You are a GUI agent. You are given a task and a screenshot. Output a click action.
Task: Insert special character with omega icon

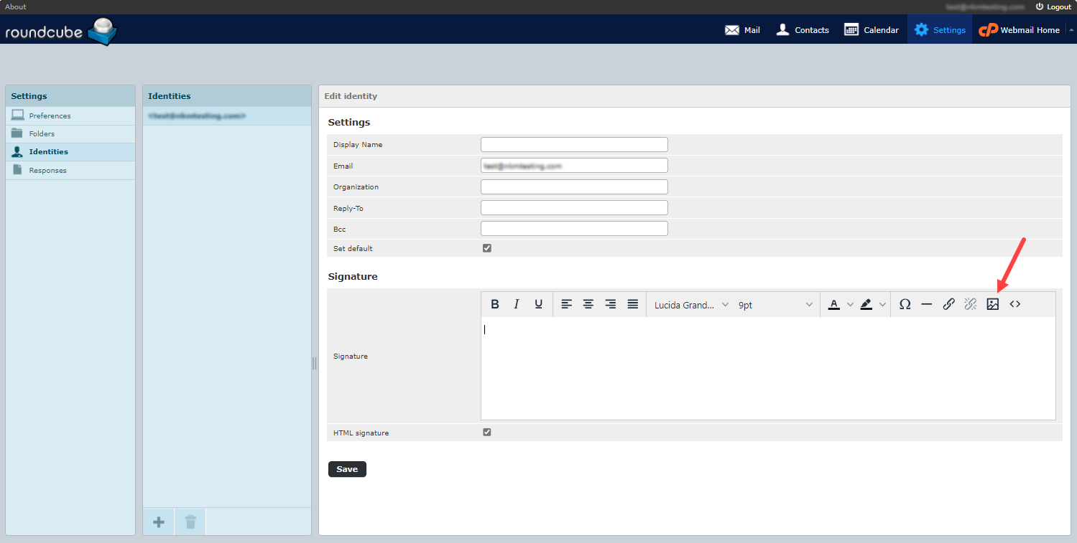click(x=905, y=304)
